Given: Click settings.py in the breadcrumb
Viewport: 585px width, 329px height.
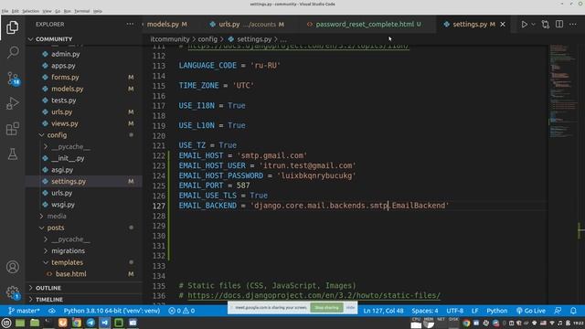Looking at the screenshot, I should coord(254,39).
